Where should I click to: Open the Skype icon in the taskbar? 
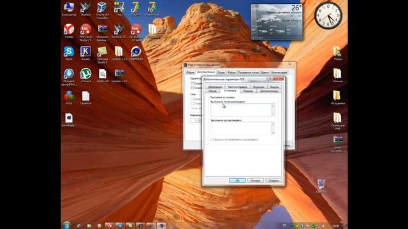click(120, 226)
